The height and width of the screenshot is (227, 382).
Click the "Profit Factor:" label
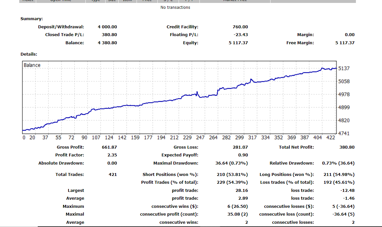point(70,155)
